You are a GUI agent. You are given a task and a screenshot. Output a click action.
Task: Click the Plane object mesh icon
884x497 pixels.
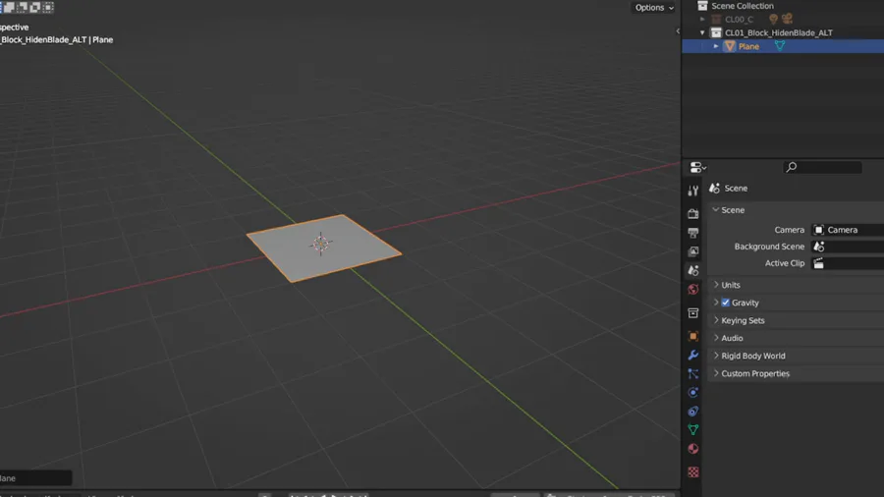(x=730, y=46)
